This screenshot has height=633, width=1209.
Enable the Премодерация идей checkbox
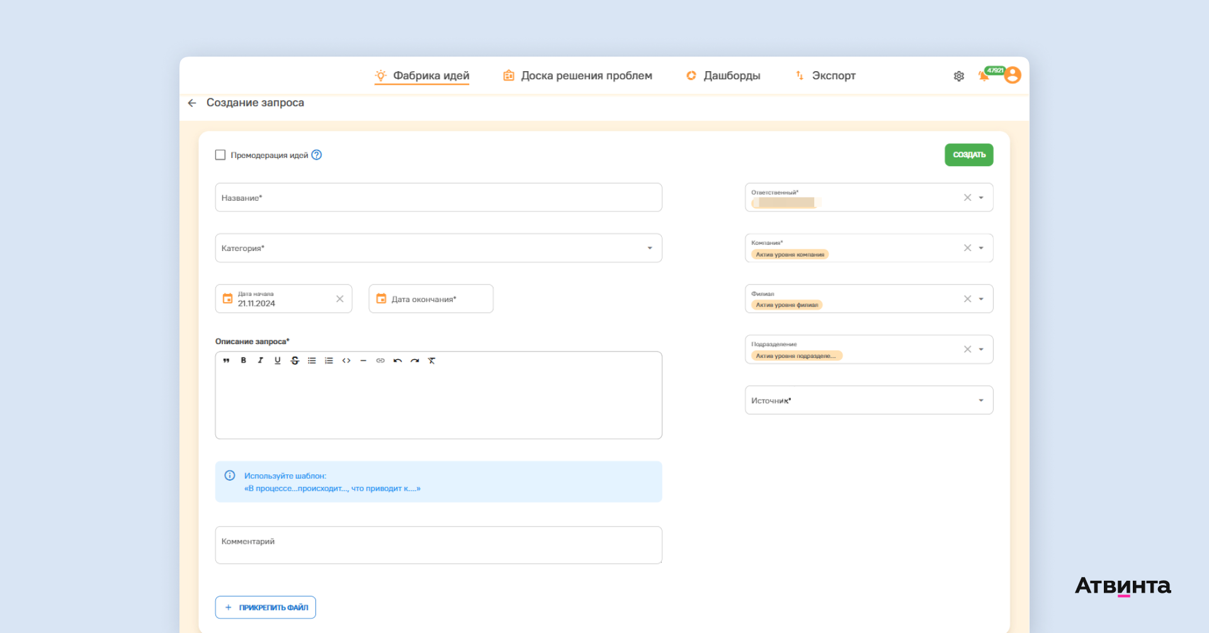tap(220, 155)
